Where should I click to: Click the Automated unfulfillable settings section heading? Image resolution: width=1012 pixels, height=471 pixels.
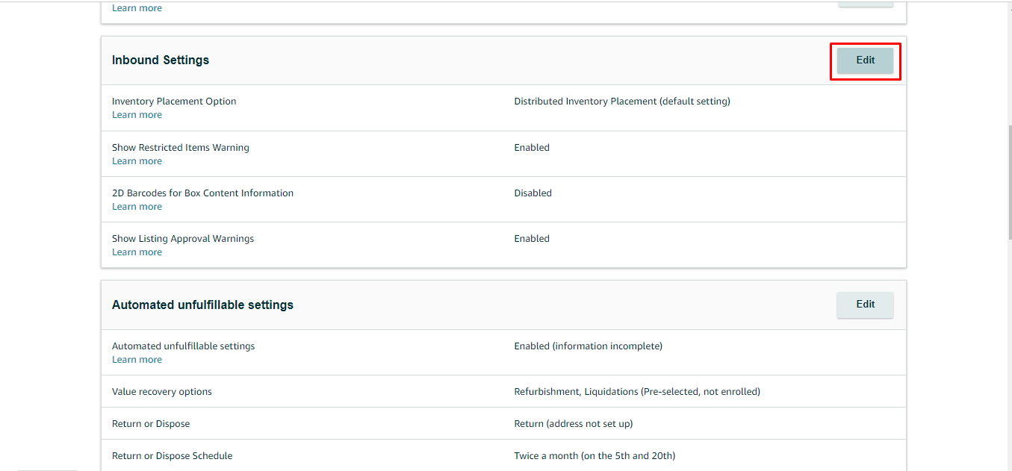click(202, 305)
